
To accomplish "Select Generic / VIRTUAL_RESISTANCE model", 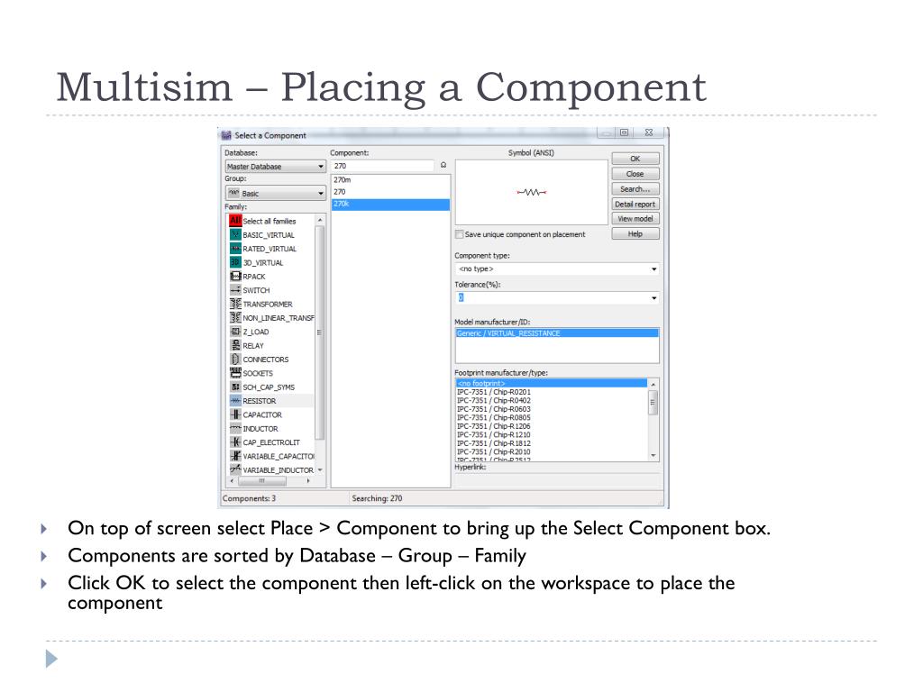I will click(556, 333).
